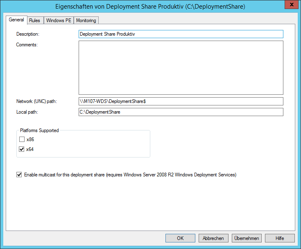Select the Monitoring tab
Screen dimensions: 301x249
point(86,21)
